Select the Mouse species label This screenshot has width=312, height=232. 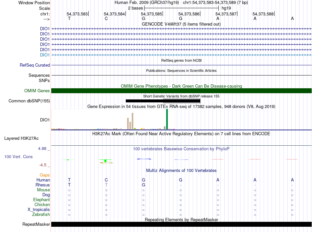(x=43, y=190)
